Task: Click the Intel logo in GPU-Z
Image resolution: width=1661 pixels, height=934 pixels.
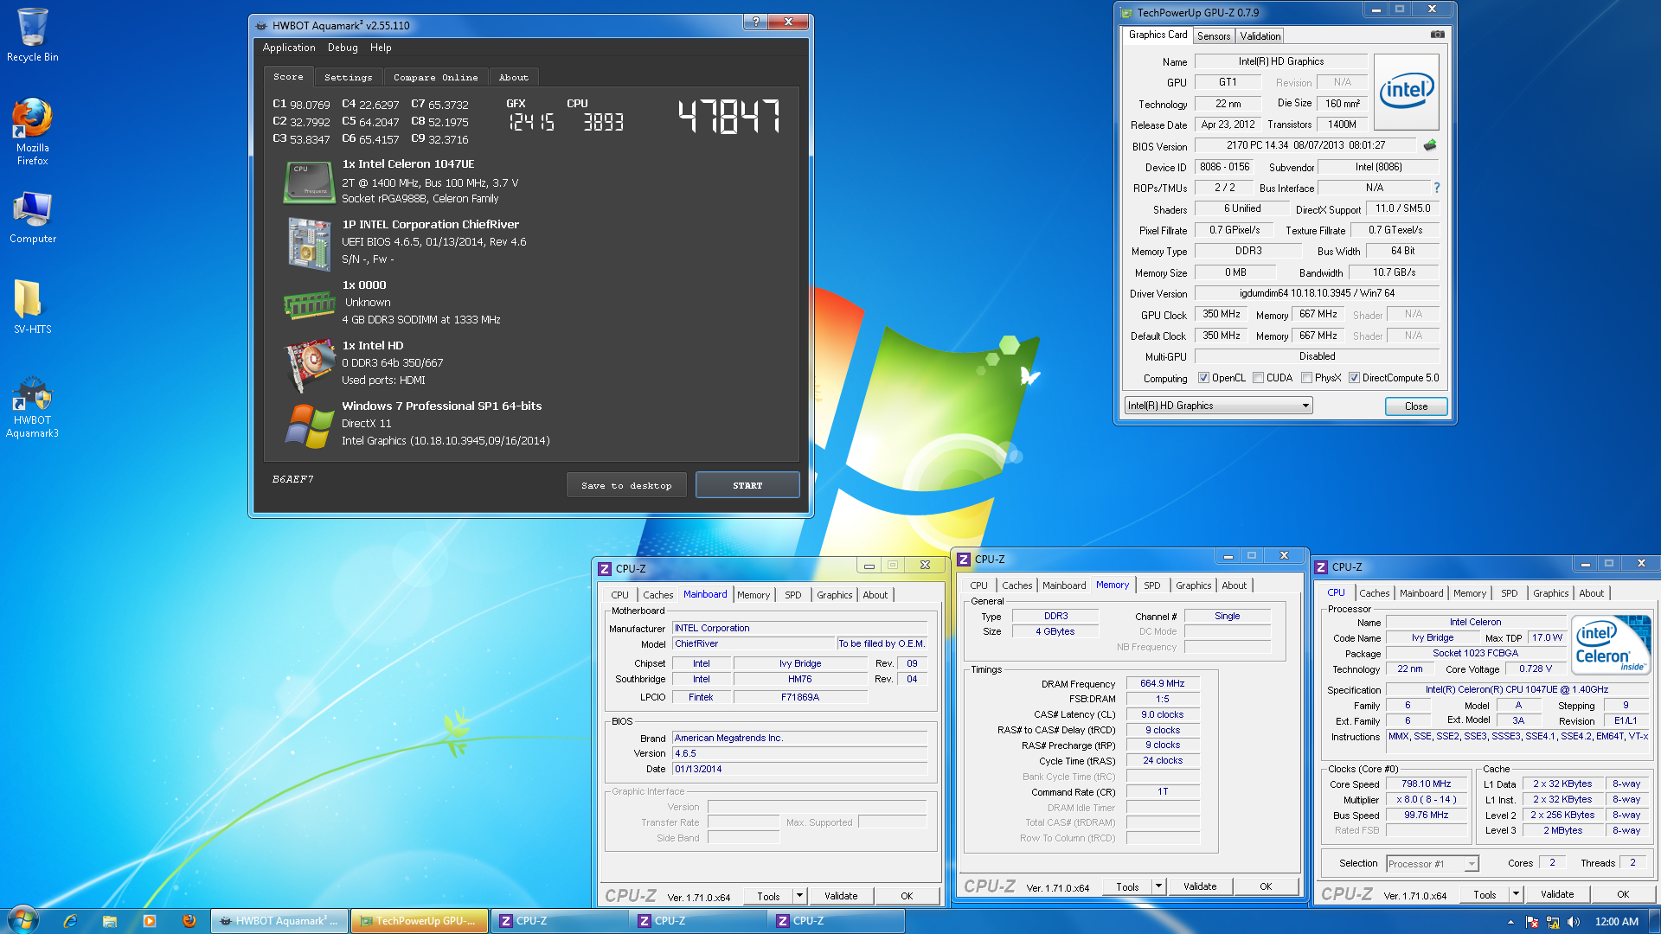Action: coord(1406,91)
